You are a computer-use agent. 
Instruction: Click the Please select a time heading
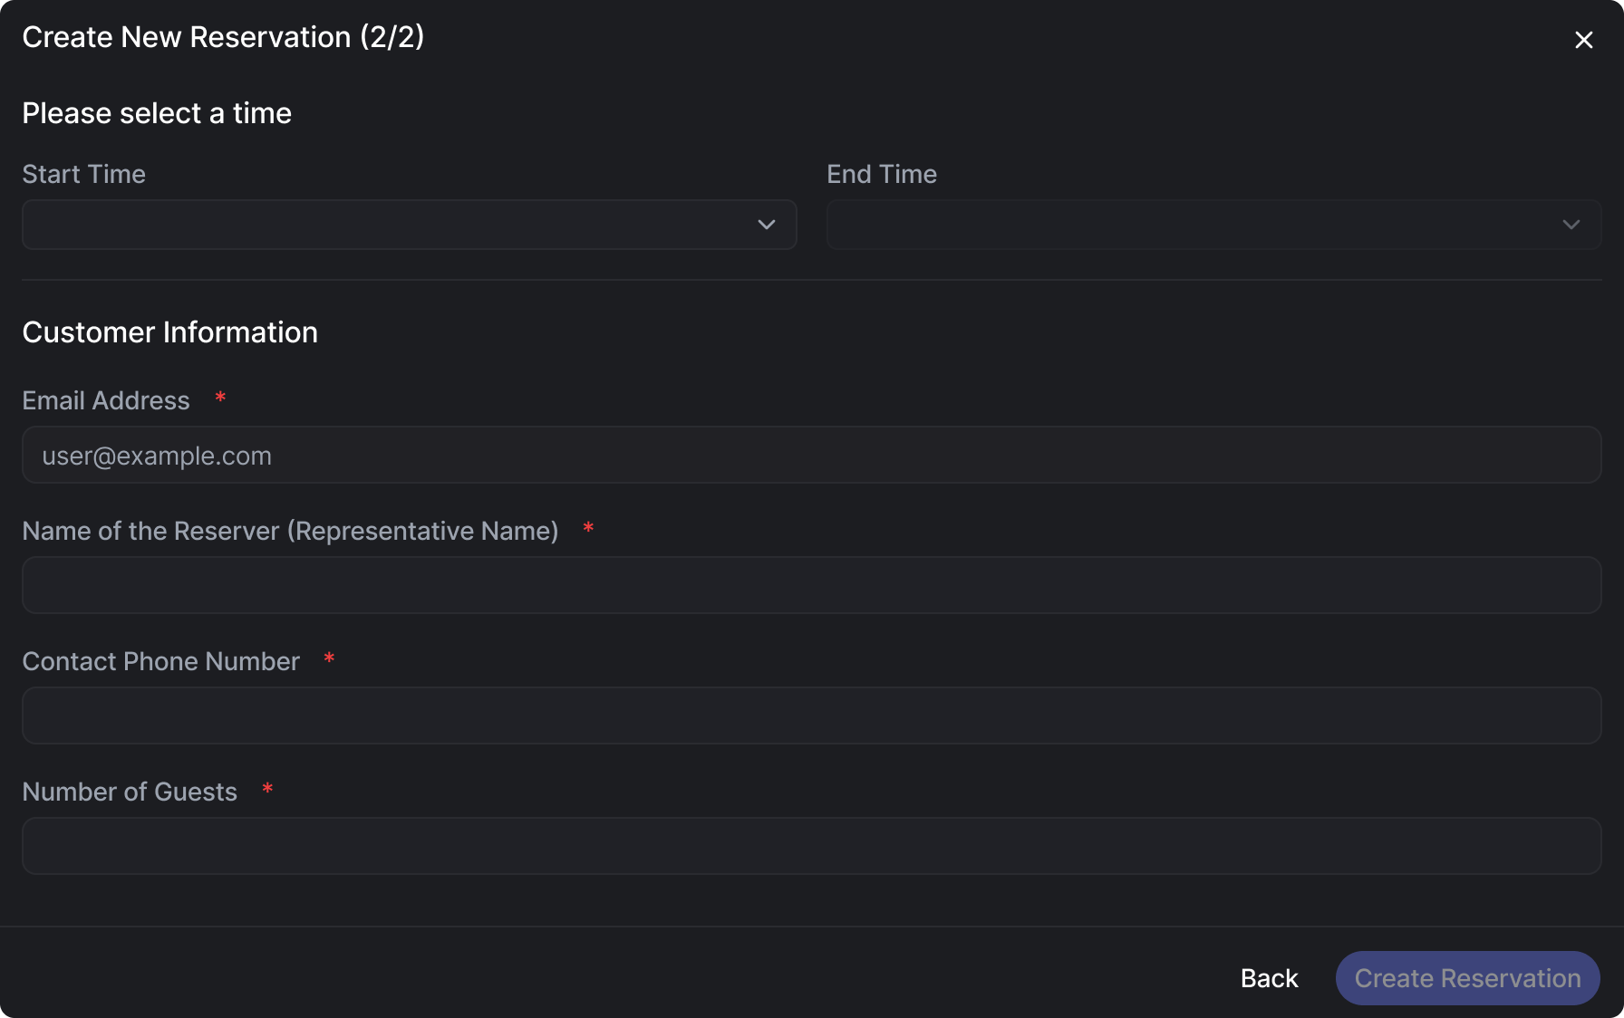157,113
